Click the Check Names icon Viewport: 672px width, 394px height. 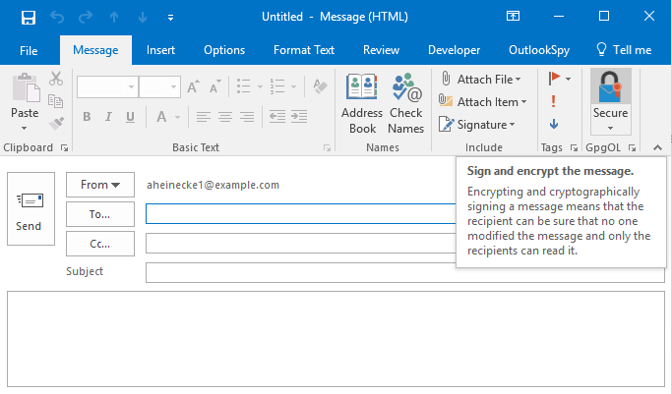(x=405, y=90)
